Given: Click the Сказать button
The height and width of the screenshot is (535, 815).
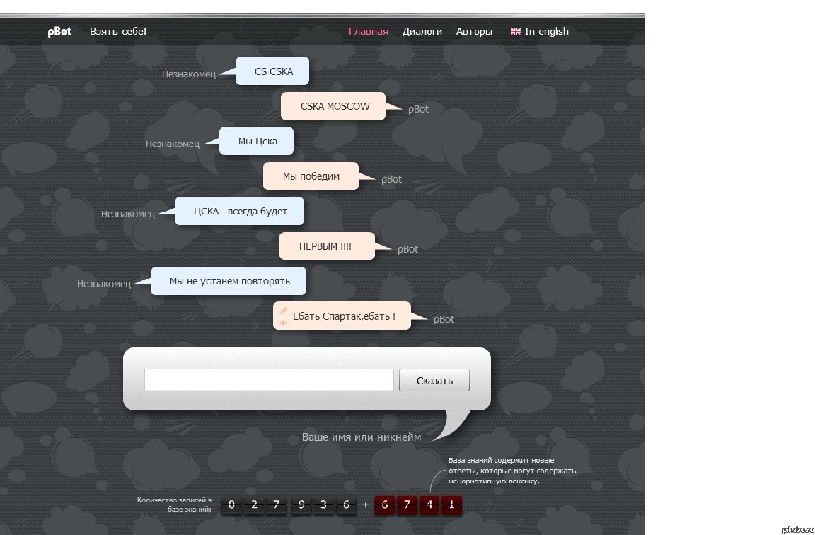Looking at the screenshot, I should [x=434, y=380].
